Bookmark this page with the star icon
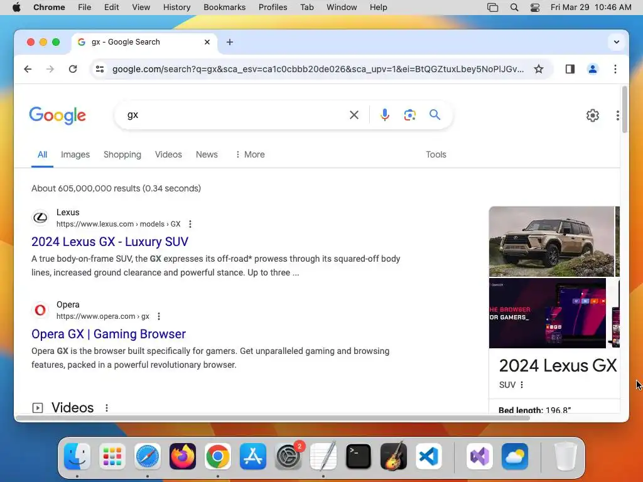Viewport: 643px width, 482px height. point(539,69)
